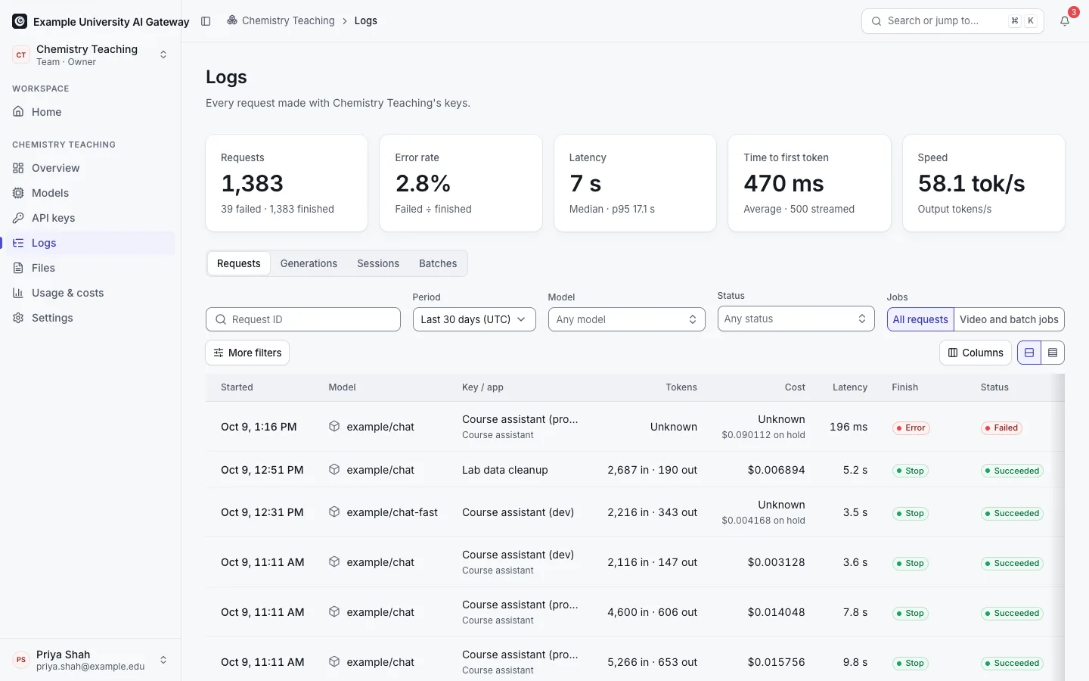The height and width of the screenshot is (681, 1089).
Task: Click the Request ID search field
Action: pos(303,319)
